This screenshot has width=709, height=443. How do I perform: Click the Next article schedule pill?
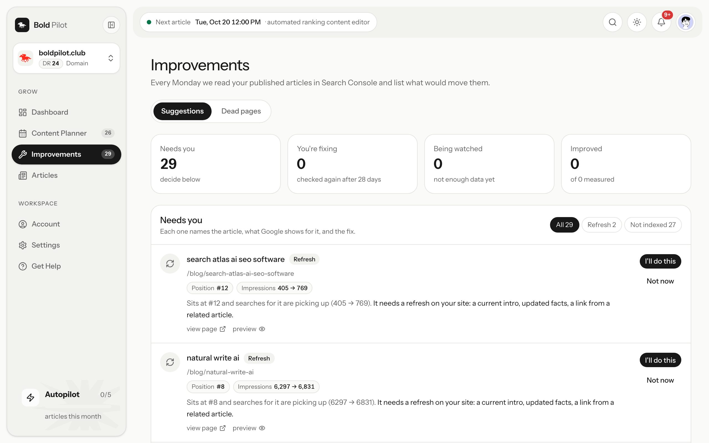click(x=258, y=22)
